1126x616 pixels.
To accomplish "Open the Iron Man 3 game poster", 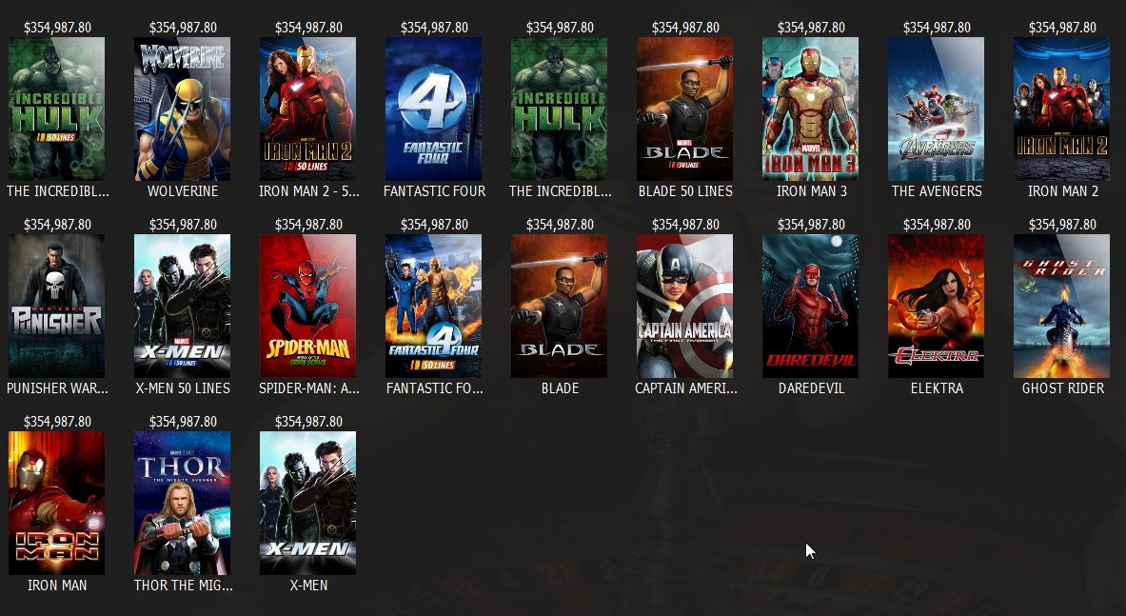I will (x=811, y=109).
